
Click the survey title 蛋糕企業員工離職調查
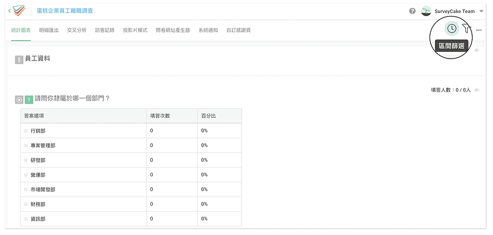(65, 11)
